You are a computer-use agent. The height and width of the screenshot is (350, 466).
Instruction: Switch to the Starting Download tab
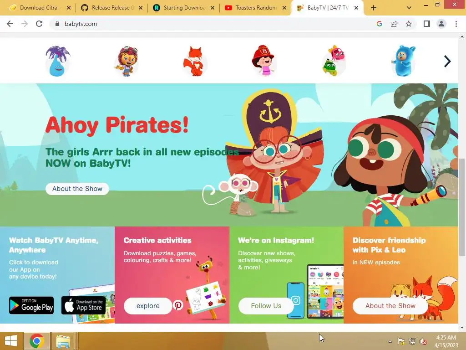click(184, 8)
